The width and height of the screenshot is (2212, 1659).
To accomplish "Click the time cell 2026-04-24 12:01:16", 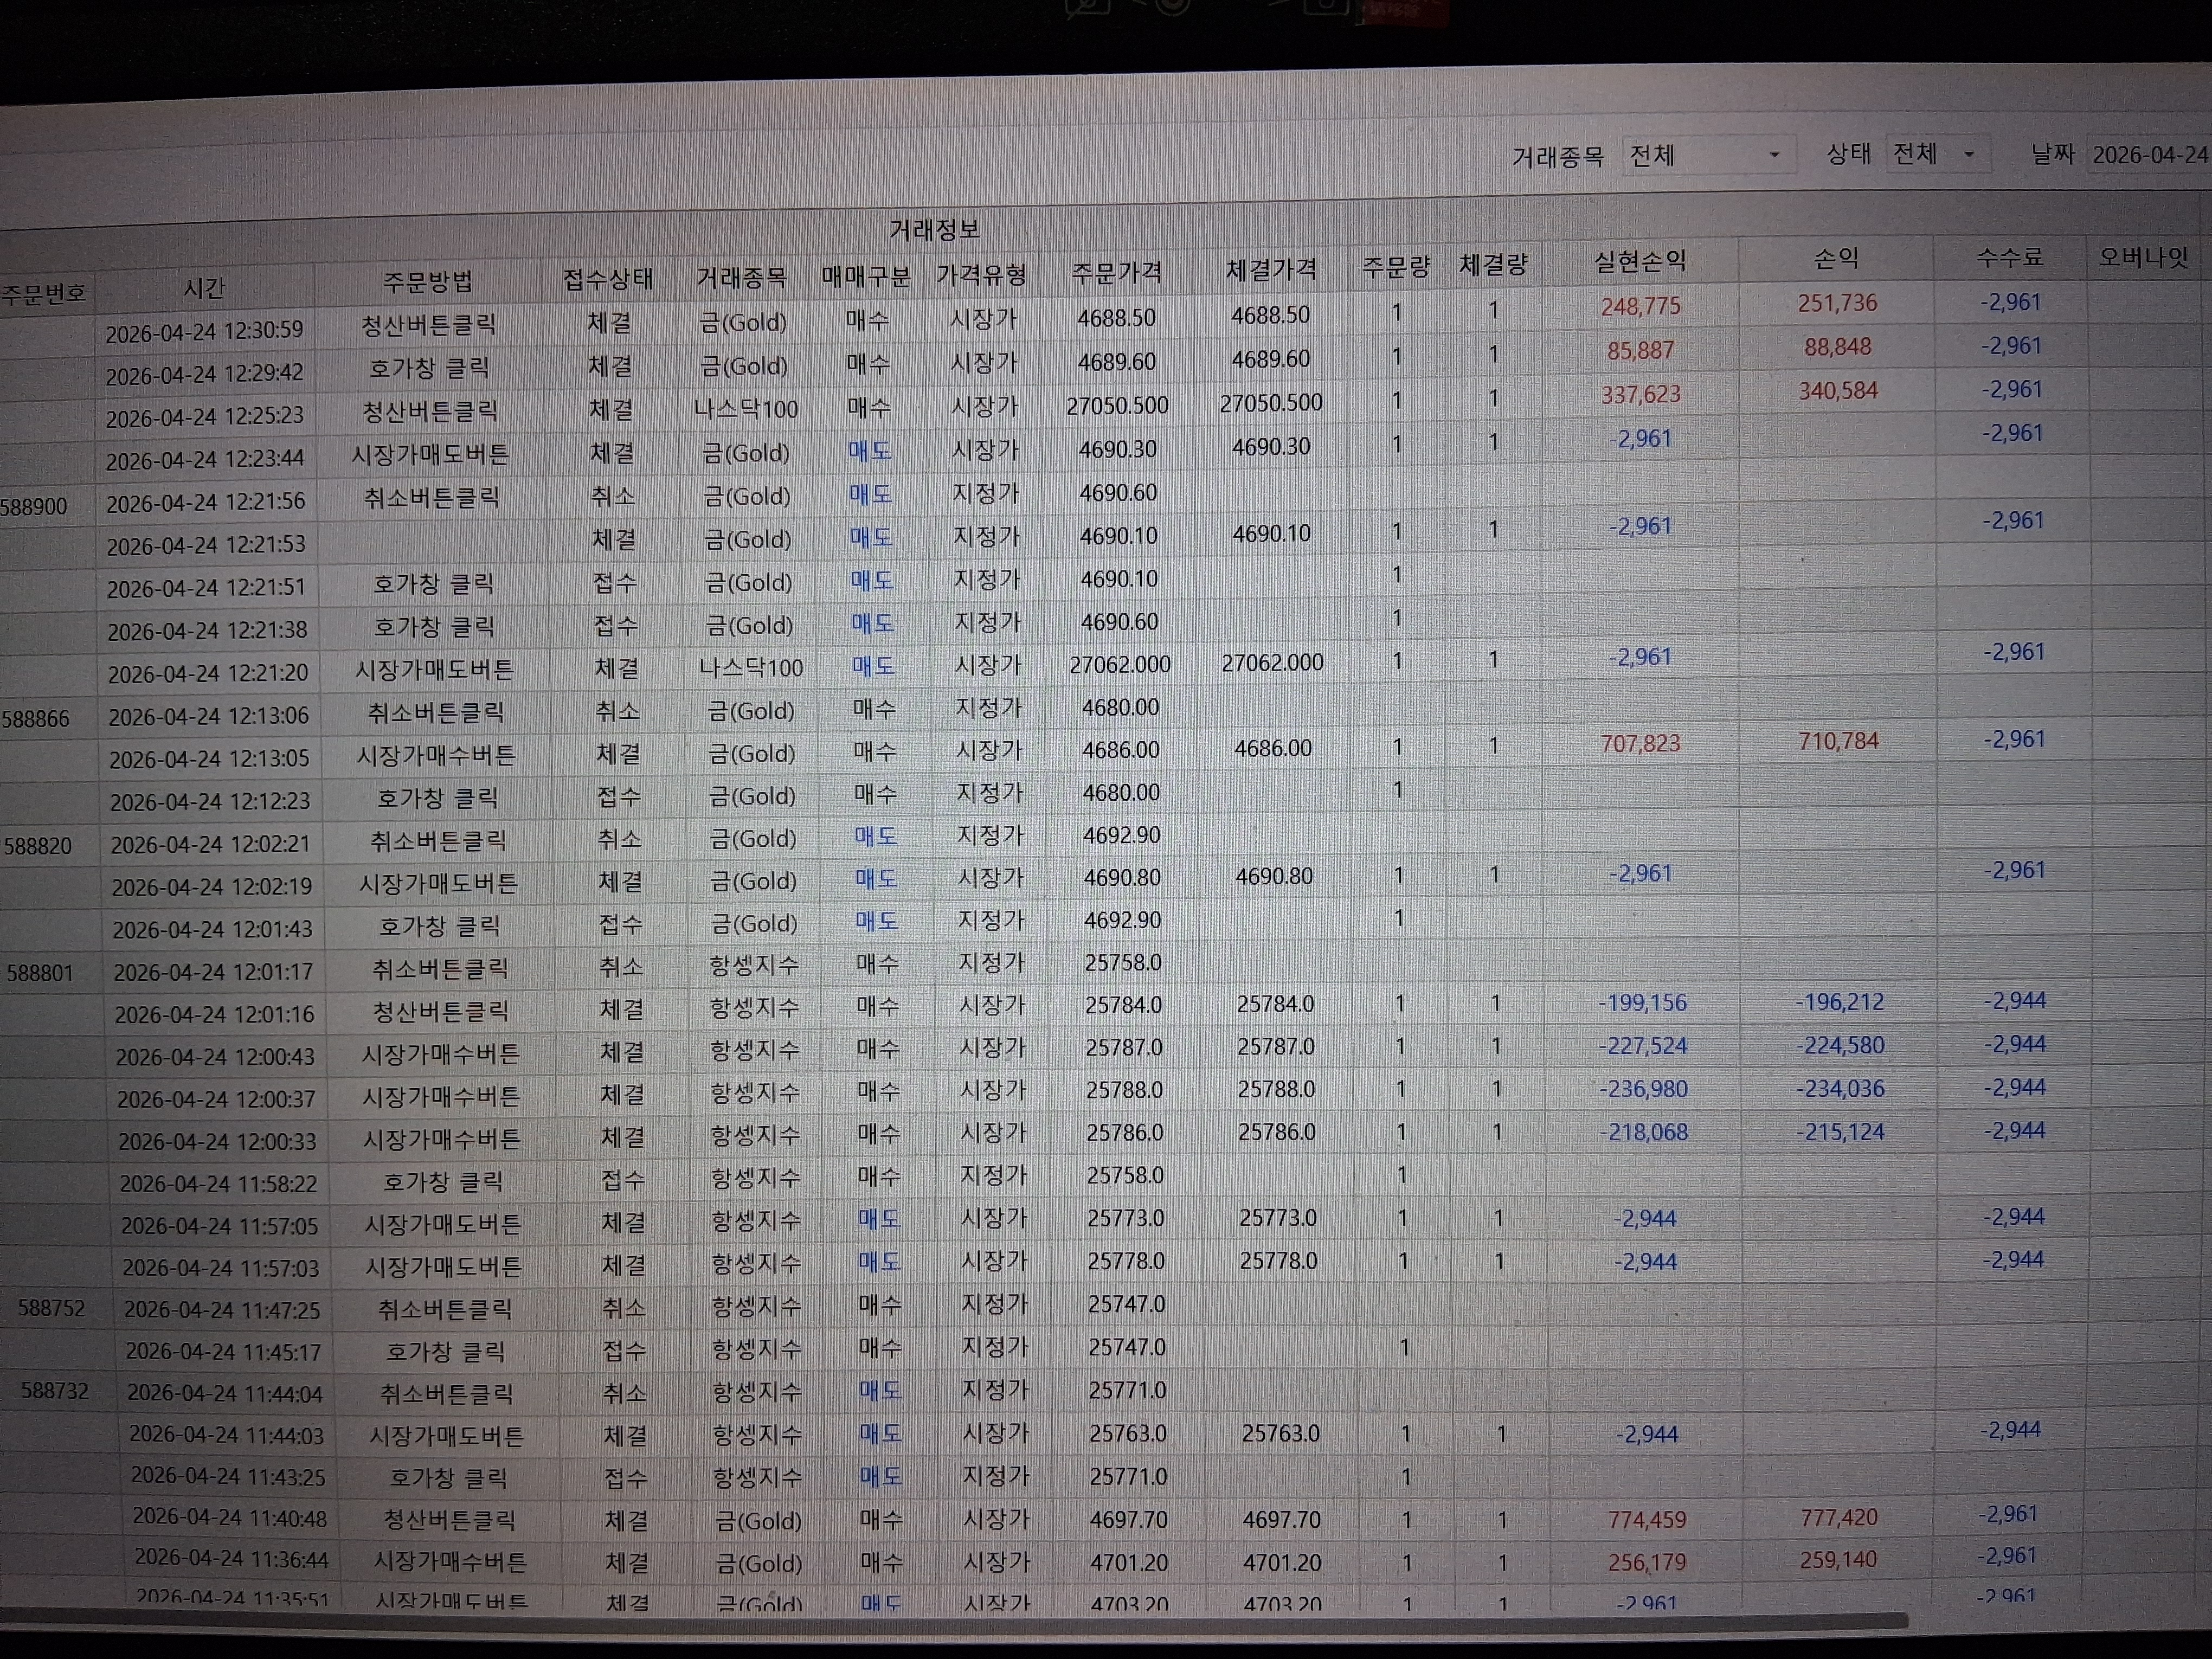I will 214,1014.
